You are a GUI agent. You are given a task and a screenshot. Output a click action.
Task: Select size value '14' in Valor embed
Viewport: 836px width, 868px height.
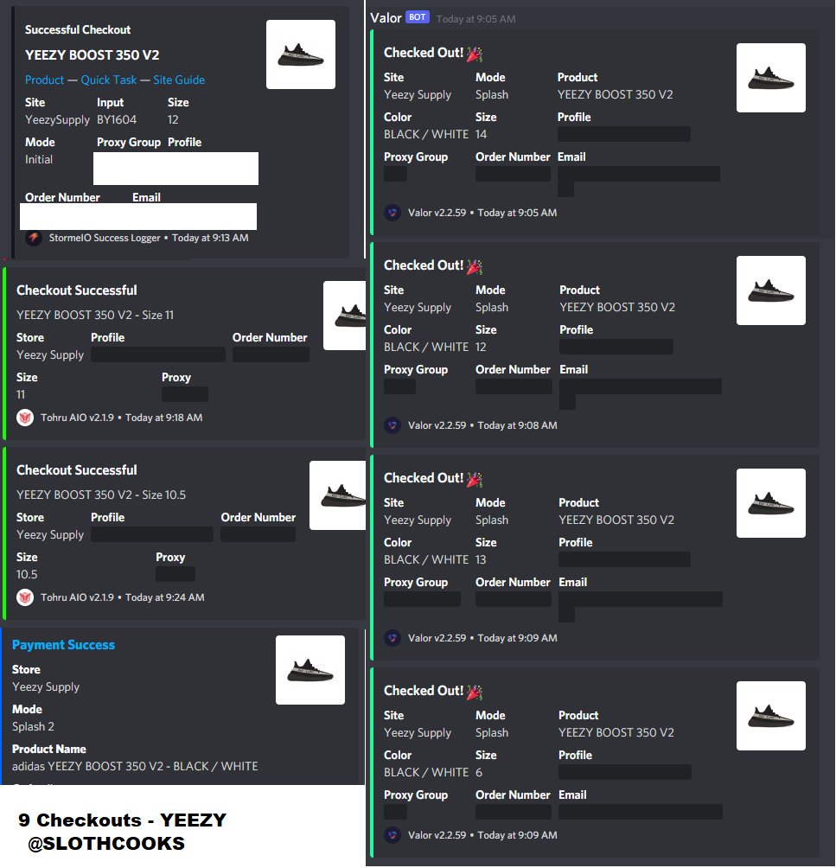pos(481,134)
